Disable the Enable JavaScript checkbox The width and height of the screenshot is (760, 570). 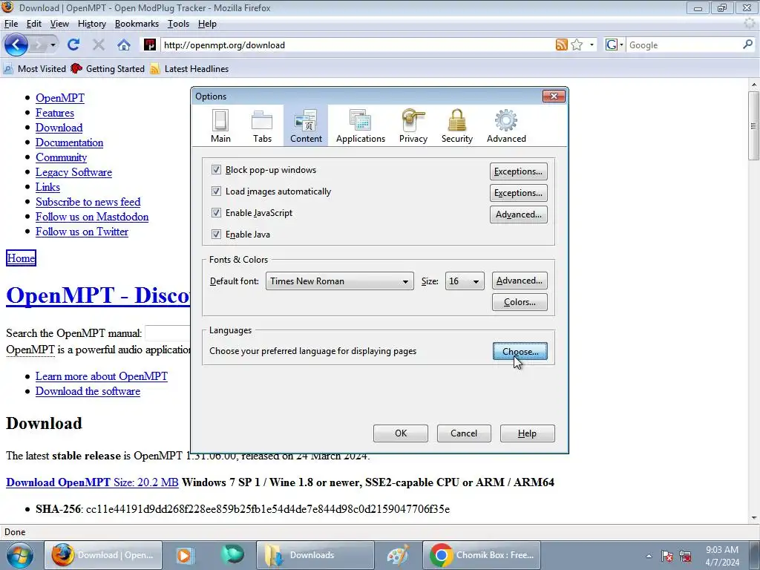[216, 213]
